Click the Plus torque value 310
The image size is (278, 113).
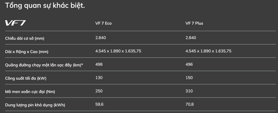189,91
